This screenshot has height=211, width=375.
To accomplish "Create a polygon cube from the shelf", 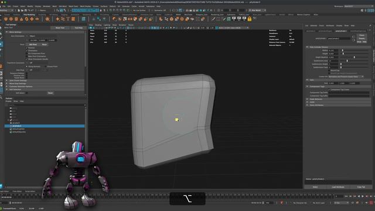I will coord(11,19).
